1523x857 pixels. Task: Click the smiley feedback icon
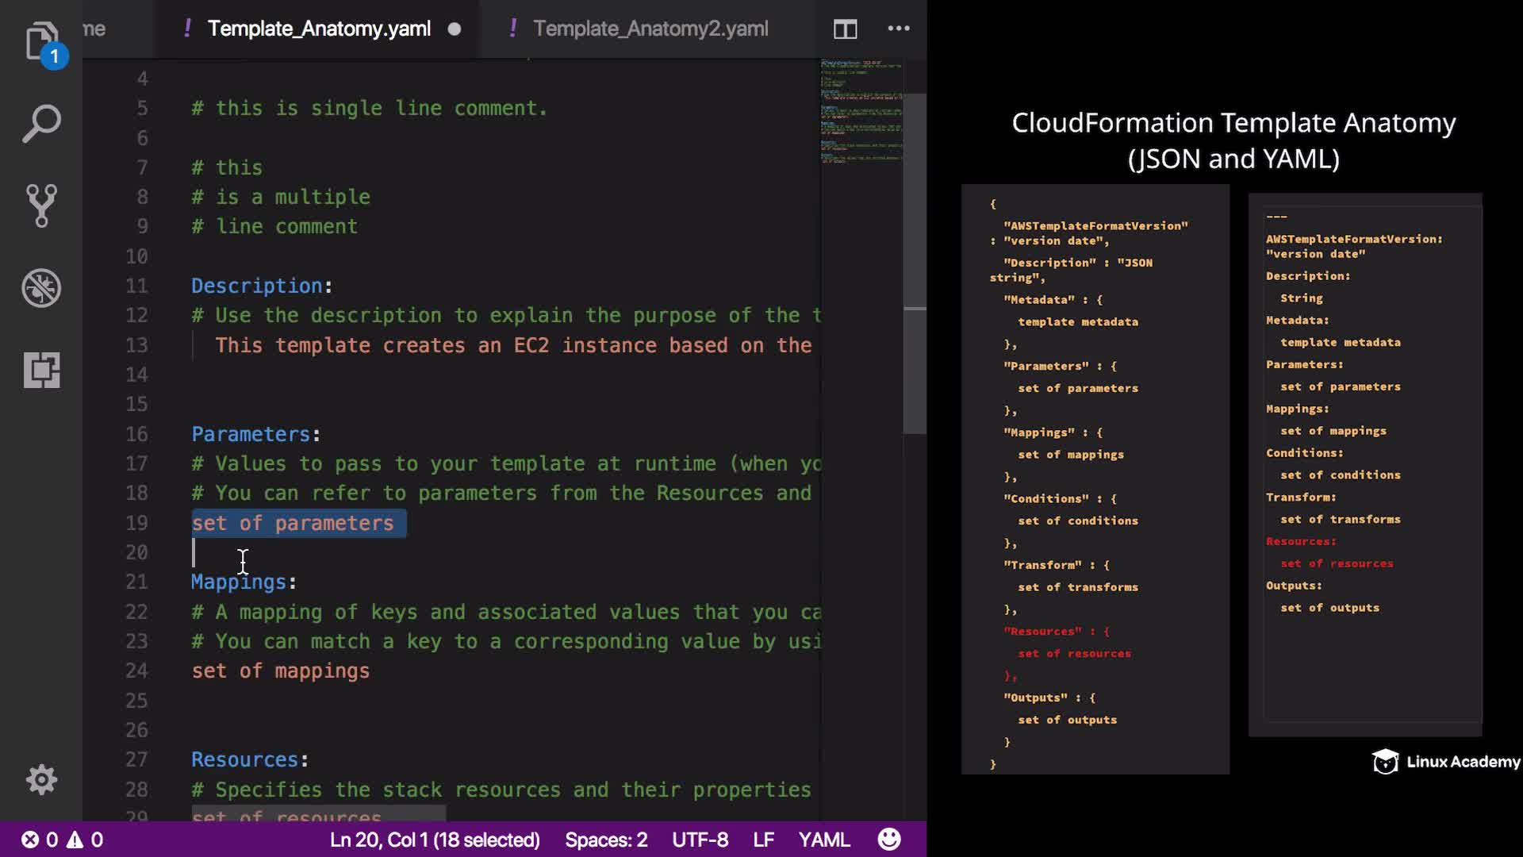tap(889, 840)
